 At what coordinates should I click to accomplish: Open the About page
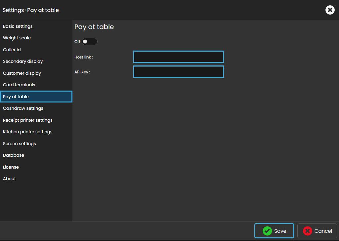coord(10,179)
